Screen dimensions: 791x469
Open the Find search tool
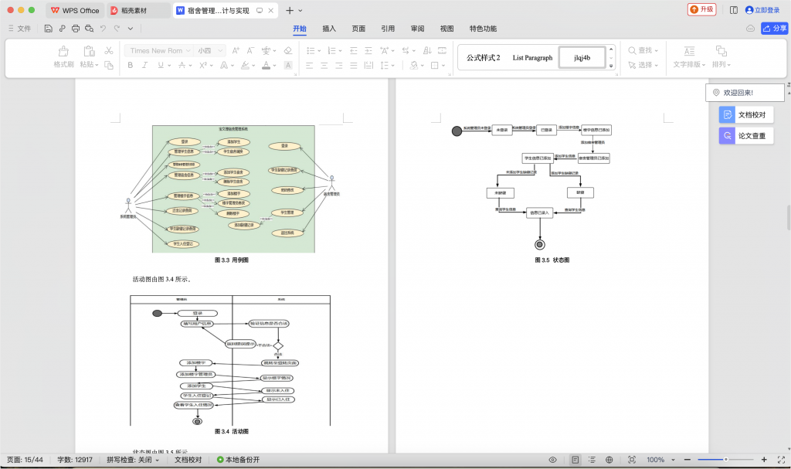click(640, 51)
